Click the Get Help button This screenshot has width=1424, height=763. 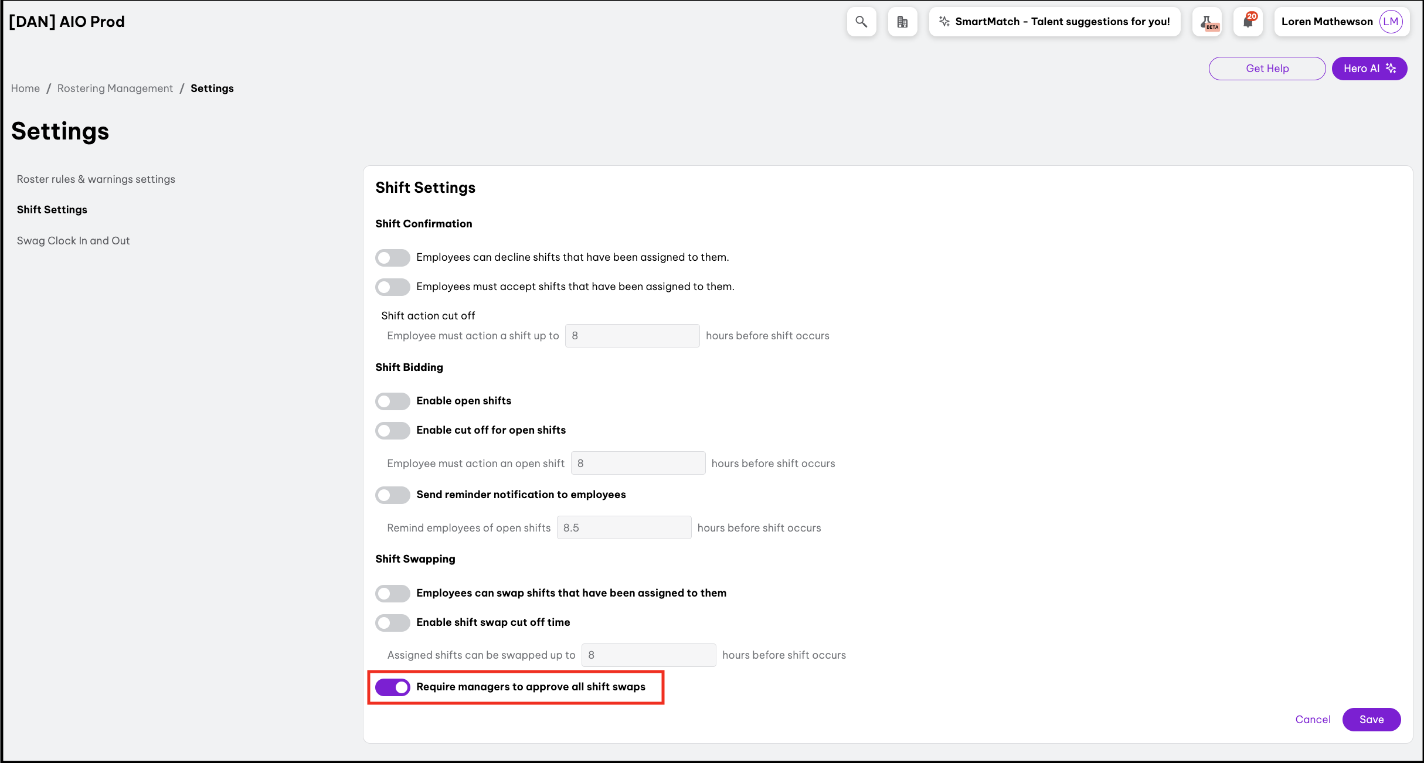click(x=1266, y=69)
